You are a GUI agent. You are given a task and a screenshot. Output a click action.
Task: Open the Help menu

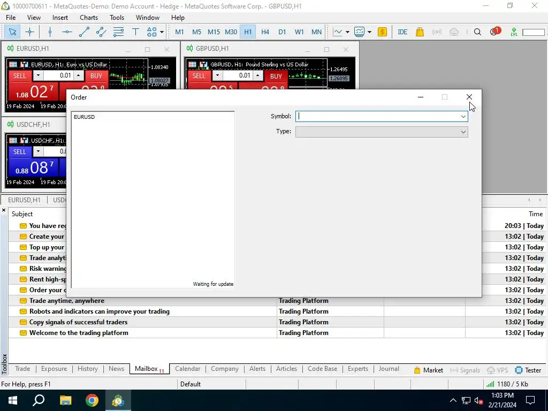click(178, 18)
